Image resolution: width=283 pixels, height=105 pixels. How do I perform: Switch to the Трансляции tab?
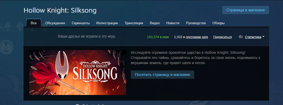[134, 23]
